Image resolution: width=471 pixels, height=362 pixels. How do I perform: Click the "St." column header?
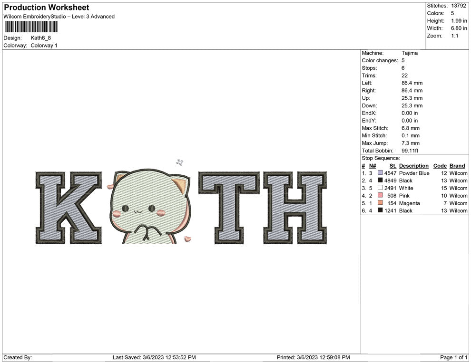tap(393, 165)
